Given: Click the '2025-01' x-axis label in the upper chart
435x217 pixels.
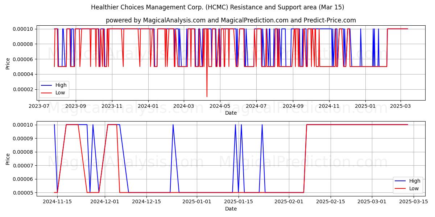Looking at the screenshot, I should pos(365,107).
